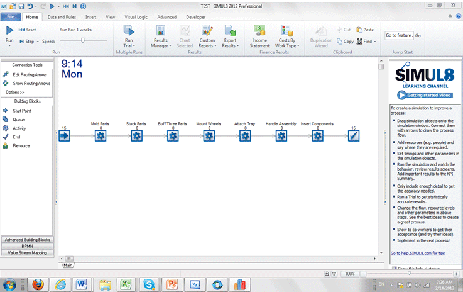This screenshot has width=463, height=292.
Task: Click the Paste button
Action: [x=365, y=30]
